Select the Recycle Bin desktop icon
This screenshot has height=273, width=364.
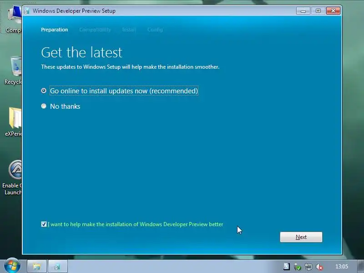[x=14, y=71]
